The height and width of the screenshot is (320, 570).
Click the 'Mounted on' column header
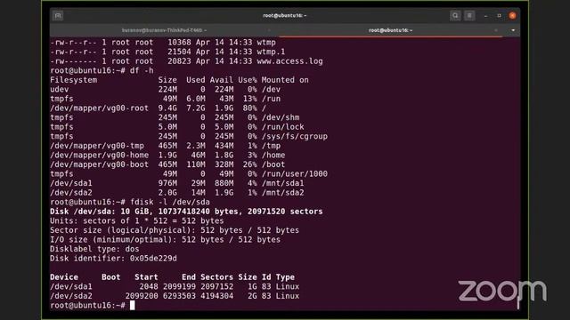(285, 80)
